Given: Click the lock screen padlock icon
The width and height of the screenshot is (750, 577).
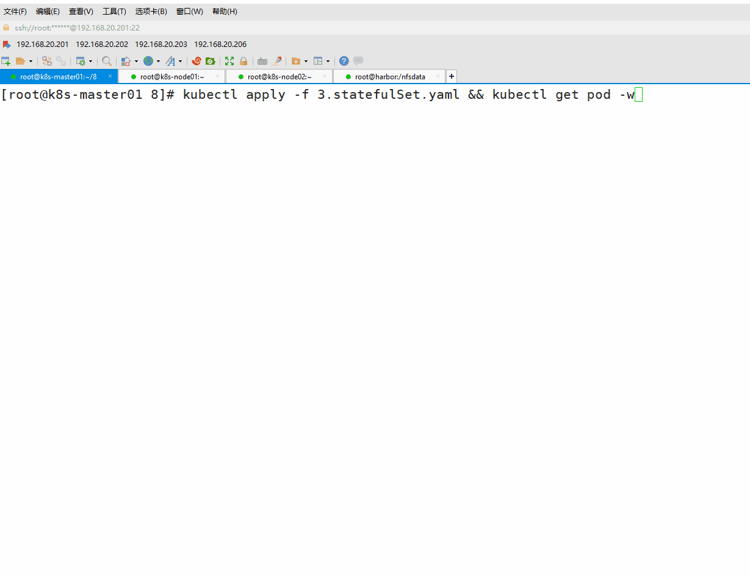Looking at the screenshot, I should [243, 61].
